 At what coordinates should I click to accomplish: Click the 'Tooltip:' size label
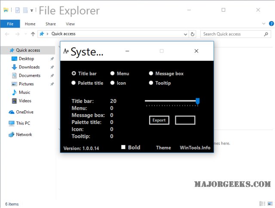tap(81, 136)
